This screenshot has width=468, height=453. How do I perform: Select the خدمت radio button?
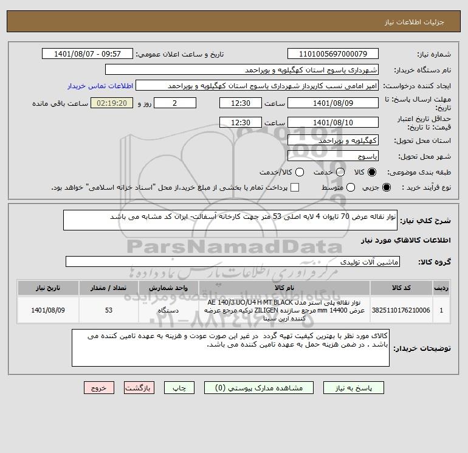pos(340,172)
